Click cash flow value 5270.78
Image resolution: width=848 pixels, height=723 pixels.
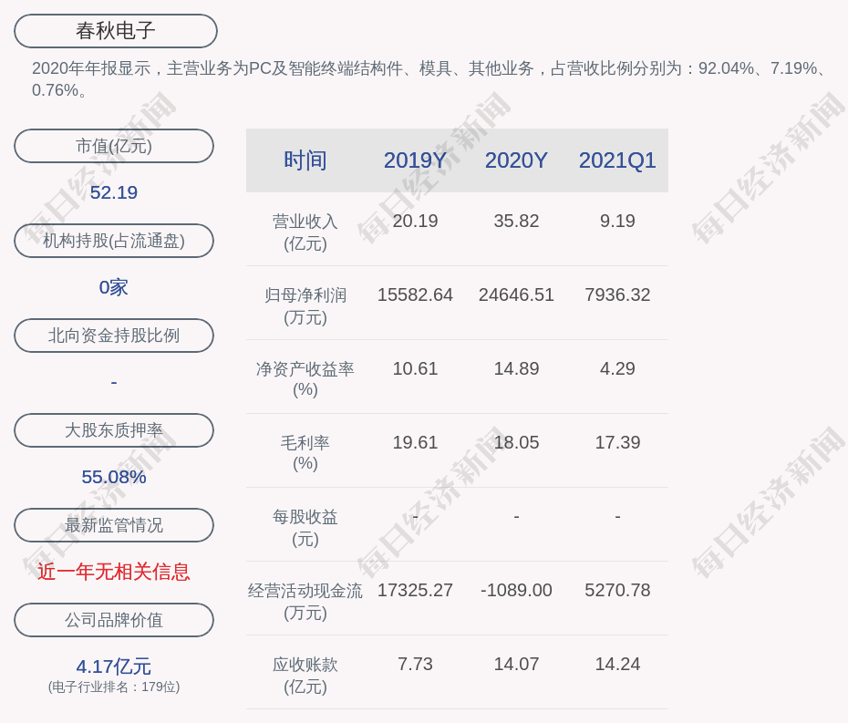[617, 590]
